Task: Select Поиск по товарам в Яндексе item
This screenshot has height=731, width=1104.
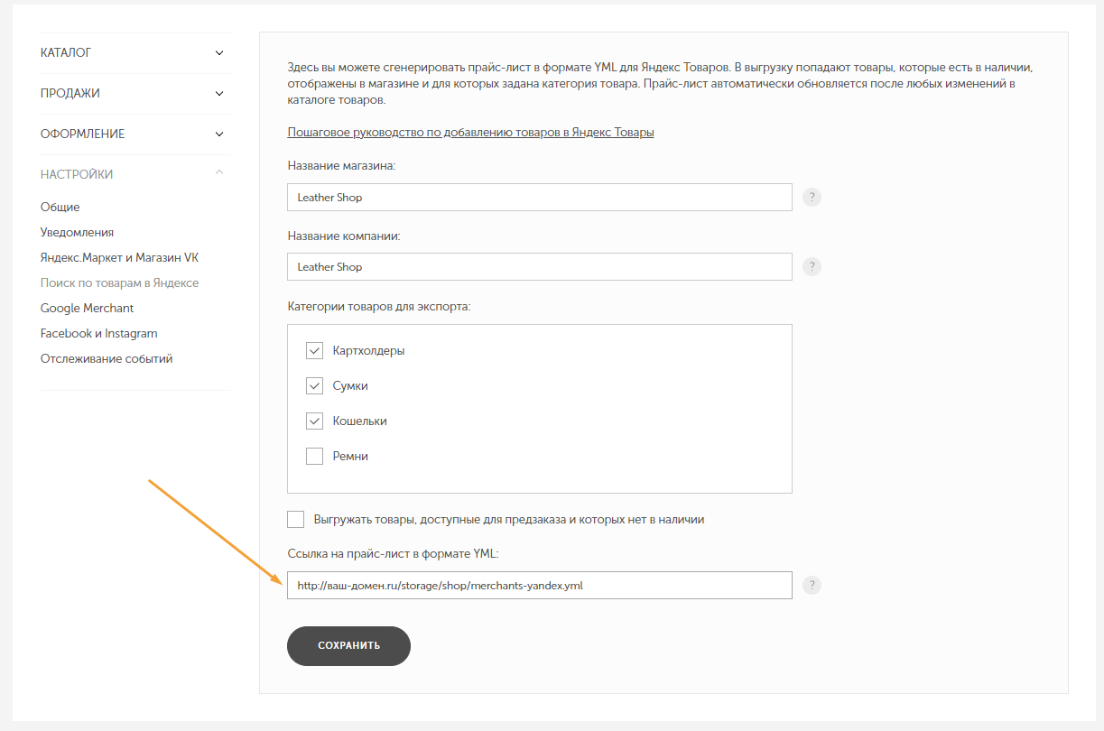Action: [119, 282]
